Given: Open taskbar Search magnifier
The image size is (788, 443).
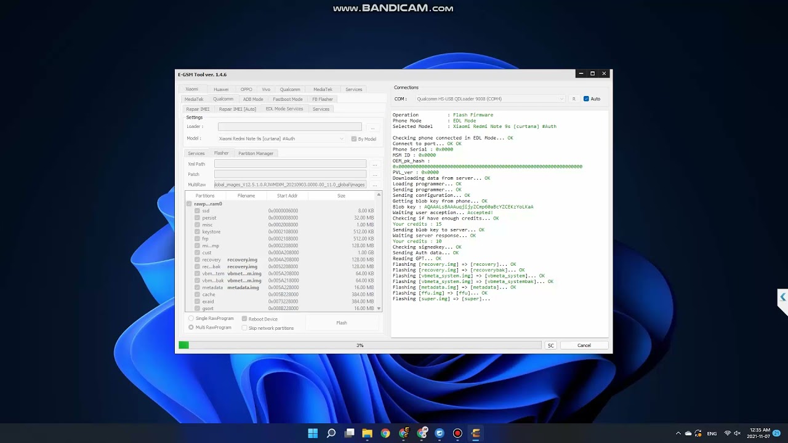Looking at the screenshot, I should coord(331,433).
